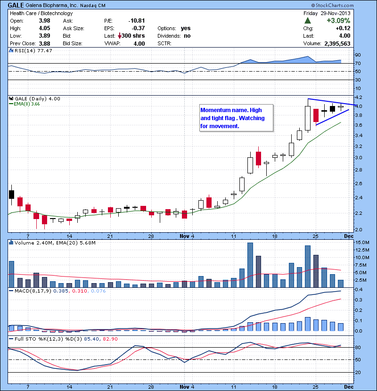This screenshot has width=377, height=391.
Task: Click the Volume value 2,395,563
Action: tap(337, 43)
